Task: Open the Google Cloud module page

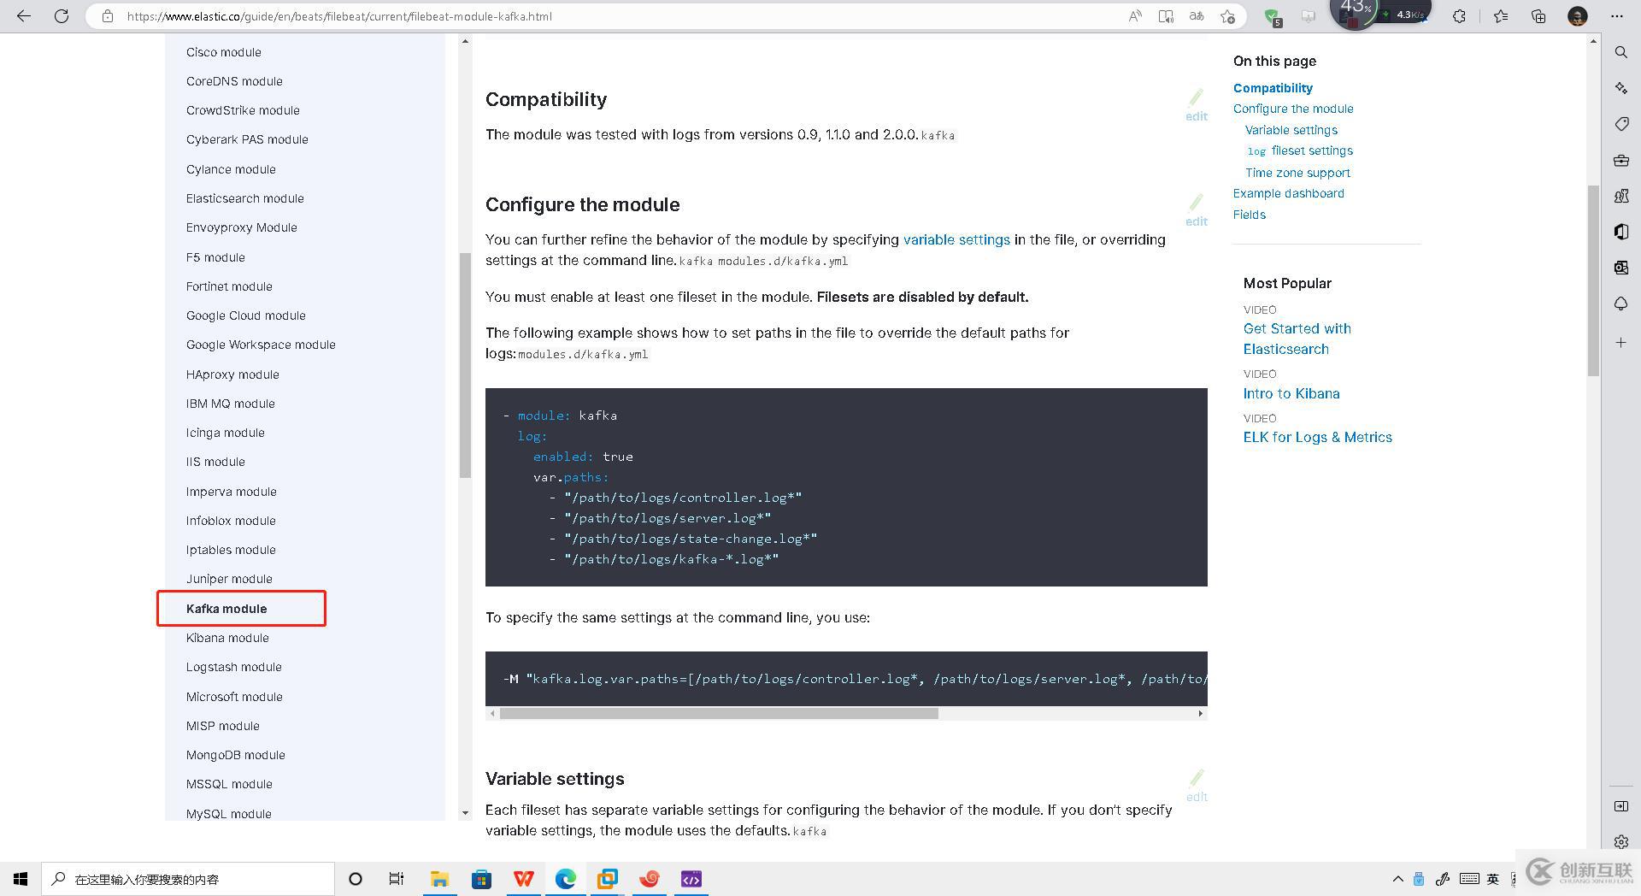Action: pos(246,315)
